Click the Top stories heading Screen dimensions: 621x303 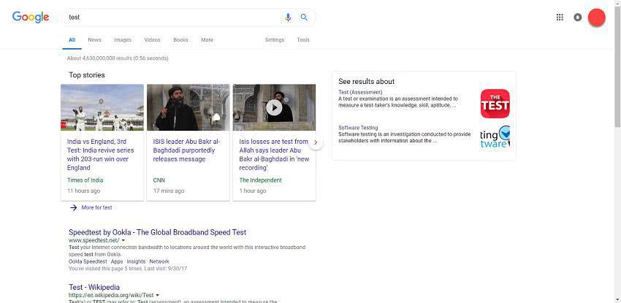pyautogui.click(x=87, y=74)
